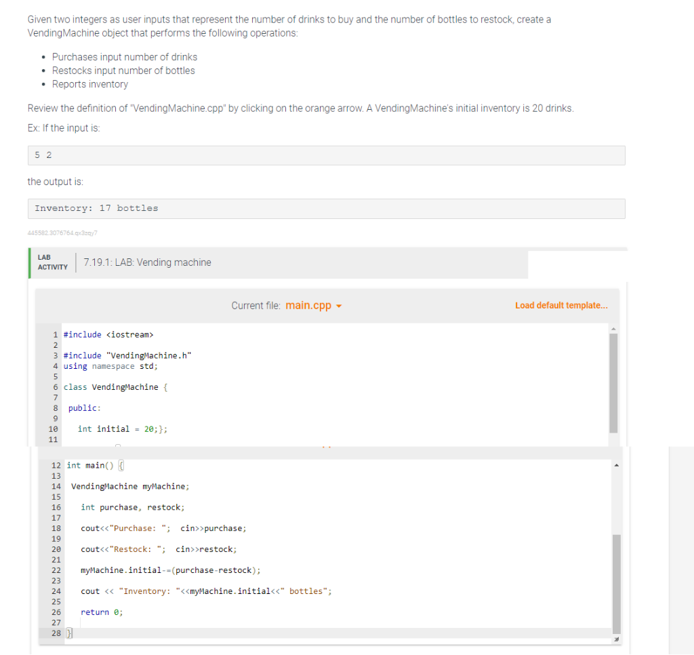Click code line 'return 0;'

coord(102,612)
